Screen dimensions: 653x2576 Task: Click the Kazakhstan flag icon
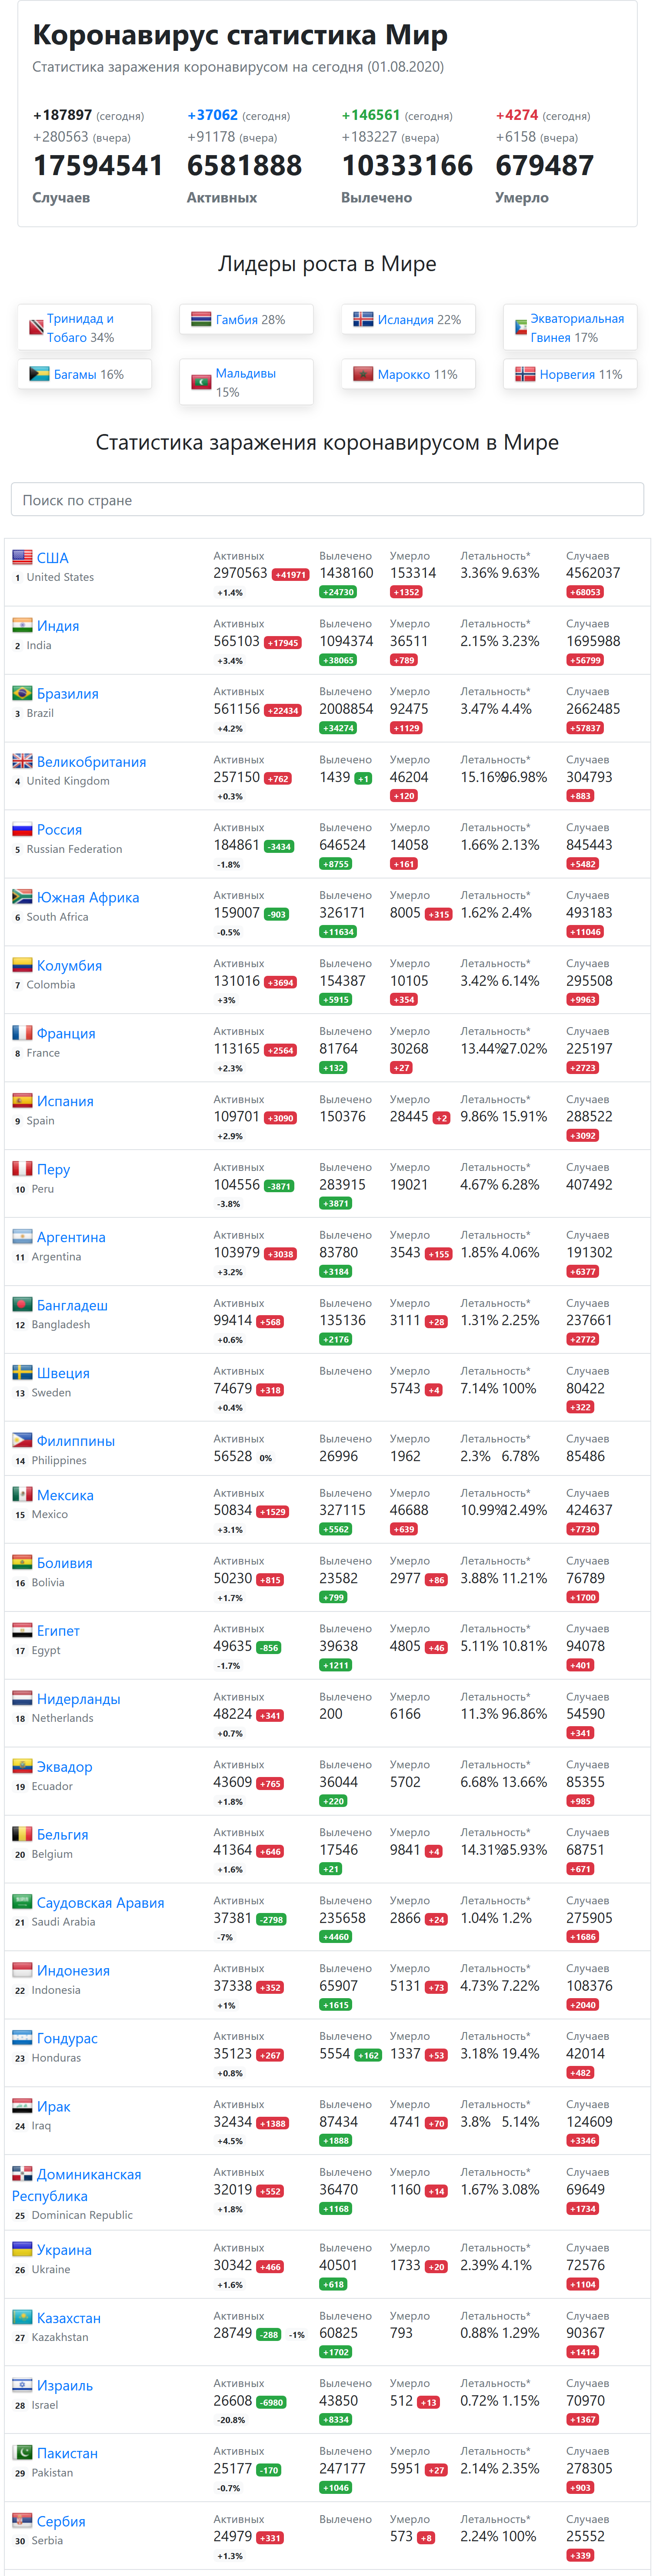[x=22, y=2317]
